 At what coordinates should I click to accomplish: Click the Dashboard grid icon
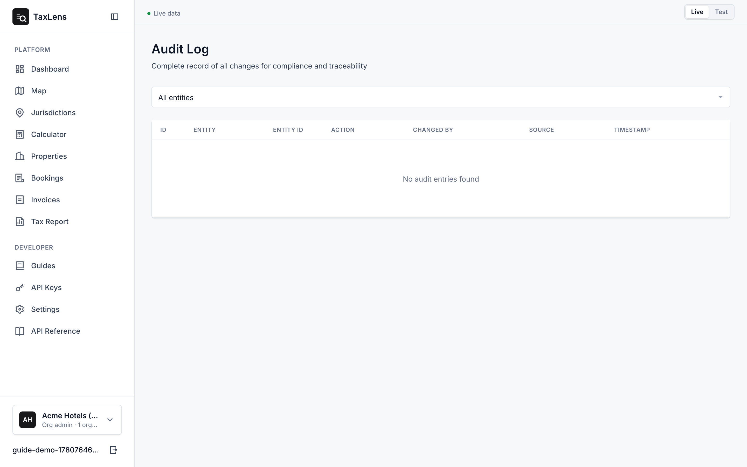coord(20,69)
